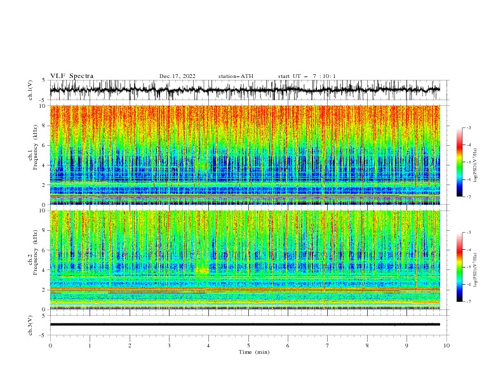503x388 pixels.
Task: Click time axis tick label "0"
Action: pyautogui.click(x=50, y=346)
